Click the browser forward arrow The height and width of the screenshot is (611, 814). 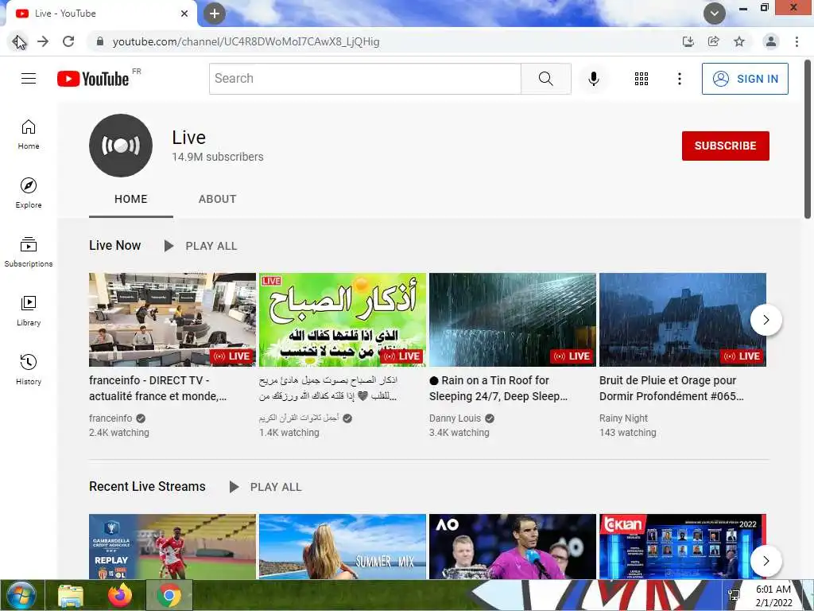[43, 41]
